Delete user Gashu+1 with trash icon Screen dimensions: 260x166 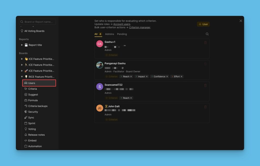[x=205, y=43]
